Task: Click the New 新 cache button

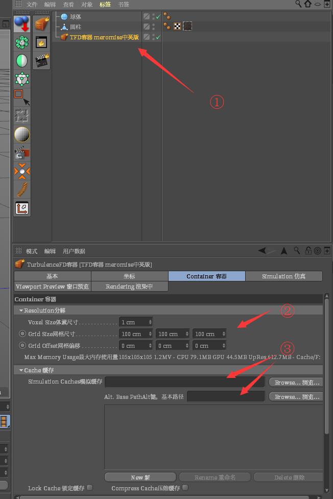Action: 140,477
